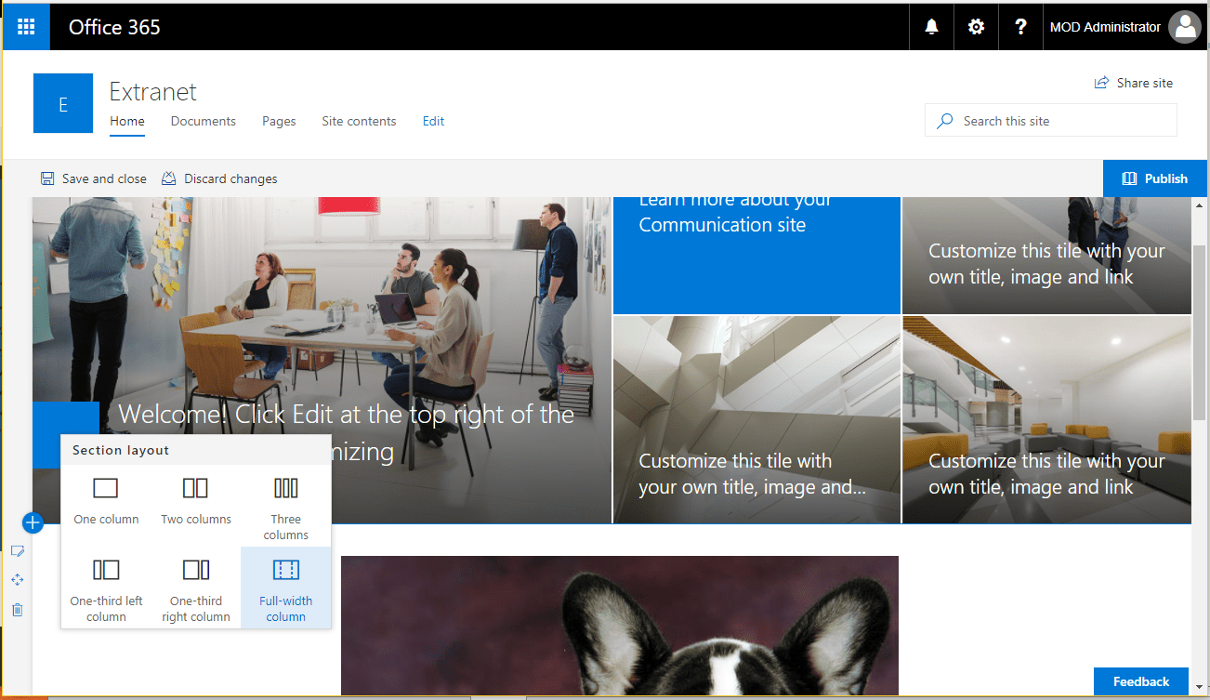Viewport: 1210px width, 700px height.
Task: Click the Welcome hero meeting image tile
Action: tap(322, 360)
